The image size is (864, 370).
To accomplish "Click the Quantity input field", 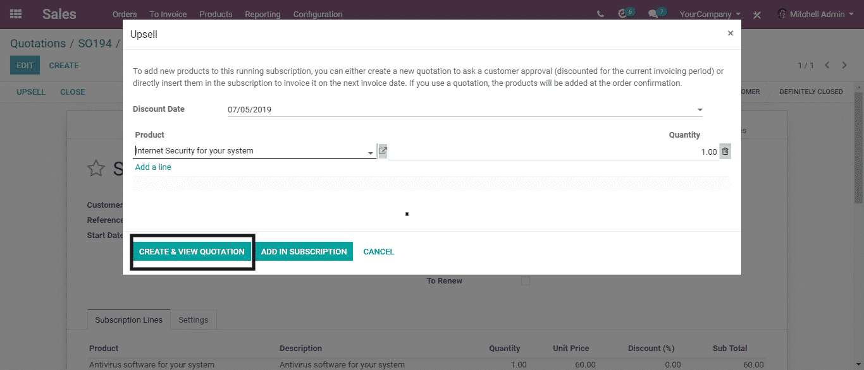I will tap(553, 152).
